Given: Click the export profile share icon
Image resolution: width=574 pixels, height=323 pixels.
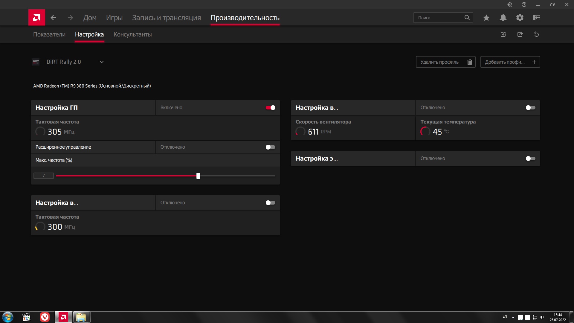Looking at the screenshot, I should pyautogui.click(x=520, y=34).
